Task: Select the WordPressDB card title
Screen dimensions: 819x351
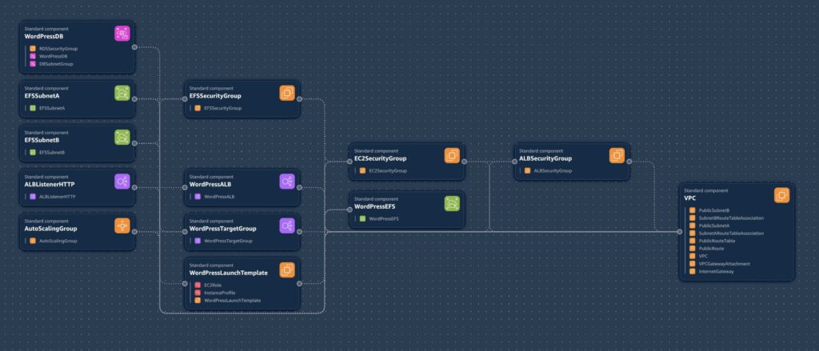Action: point(44,37)
